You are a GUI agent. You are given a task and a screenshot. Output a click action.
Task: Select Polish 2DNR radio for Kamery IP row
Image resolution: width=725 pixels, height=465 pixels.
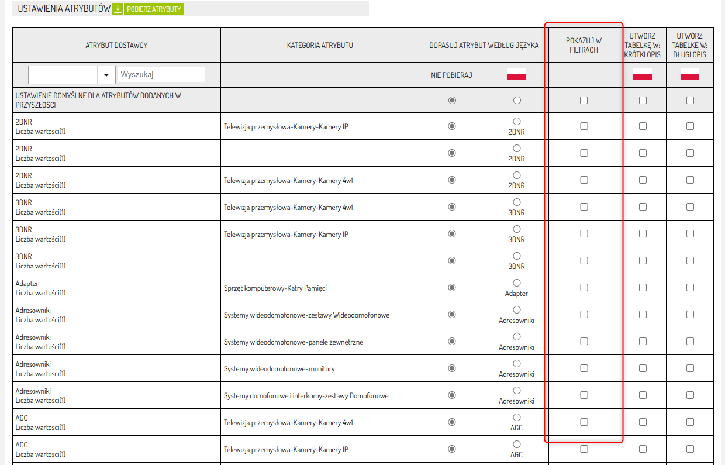(516, 121)
